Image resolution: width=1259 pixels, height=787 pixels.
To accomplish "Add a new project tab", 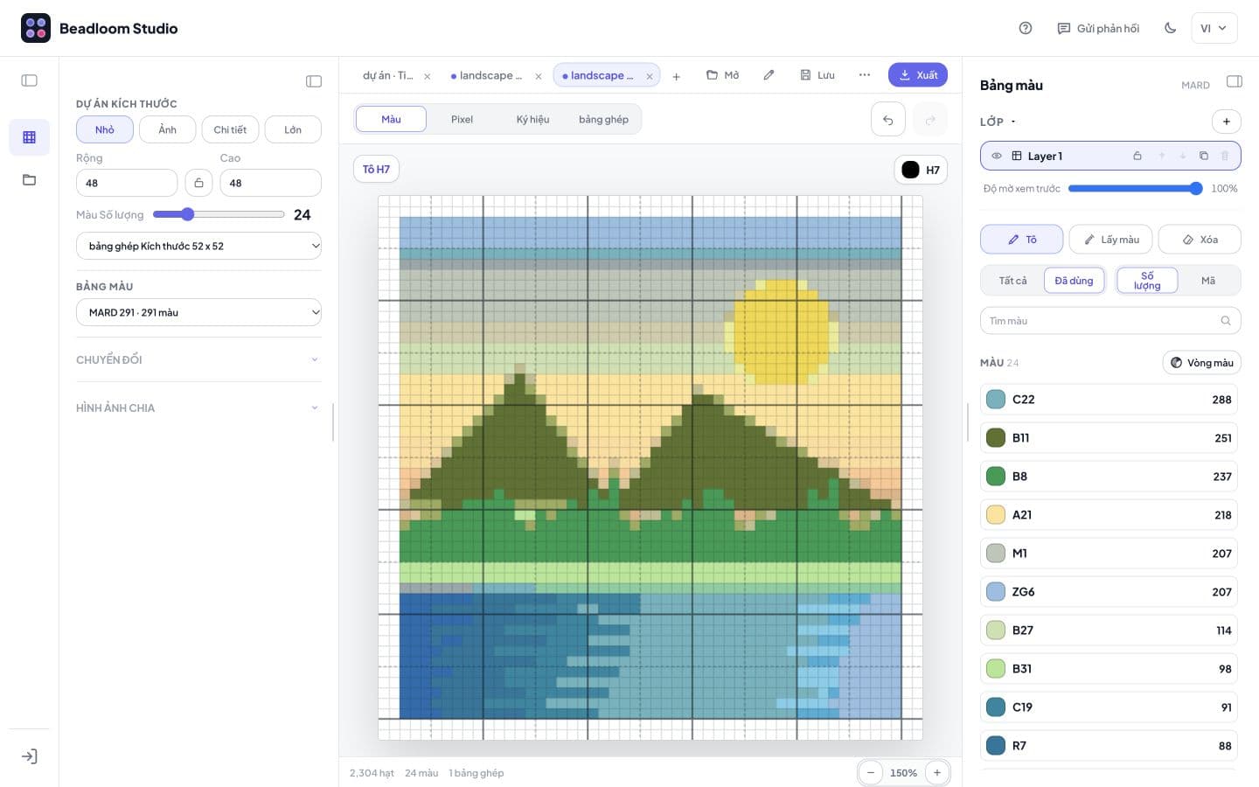I will [x=676, y=76].
